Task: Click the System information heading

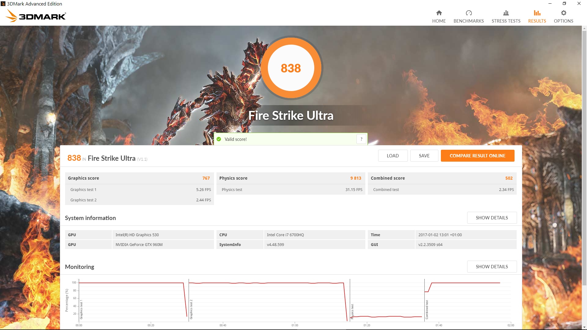Action: coord(90,218)
